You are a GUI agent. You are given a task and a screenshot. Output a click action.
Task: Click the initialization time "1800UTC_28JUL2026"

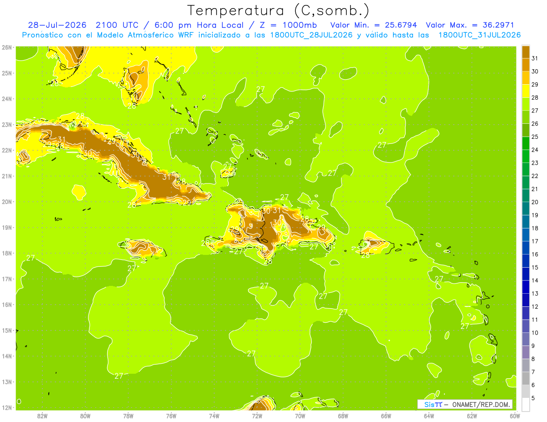point(311,35)
